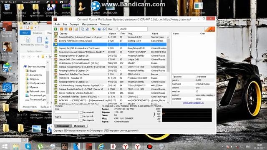Image resolution: width=267 pixels, height=150 pixels.
Task: Click Up arrow in File Explorer window
Action: [38, 57]
